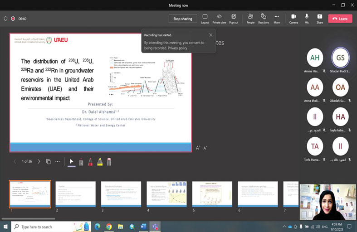Open the Layout options
The width and height of the screenshot is (357, 232).
[x=205, y=18]
